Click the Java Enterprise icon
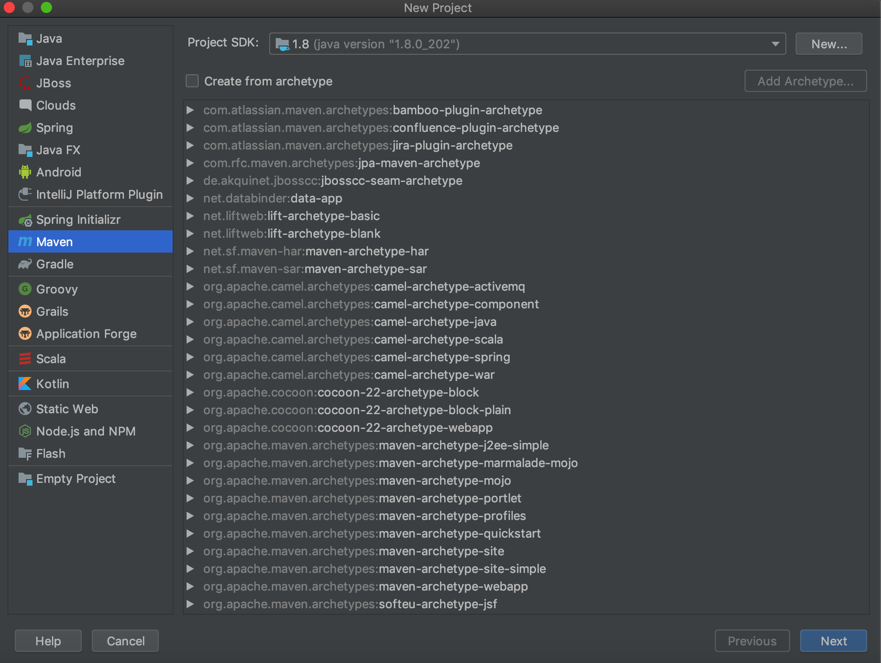This screenshot has height=663, width=881. pyautogui.click(x=25, y=61)
